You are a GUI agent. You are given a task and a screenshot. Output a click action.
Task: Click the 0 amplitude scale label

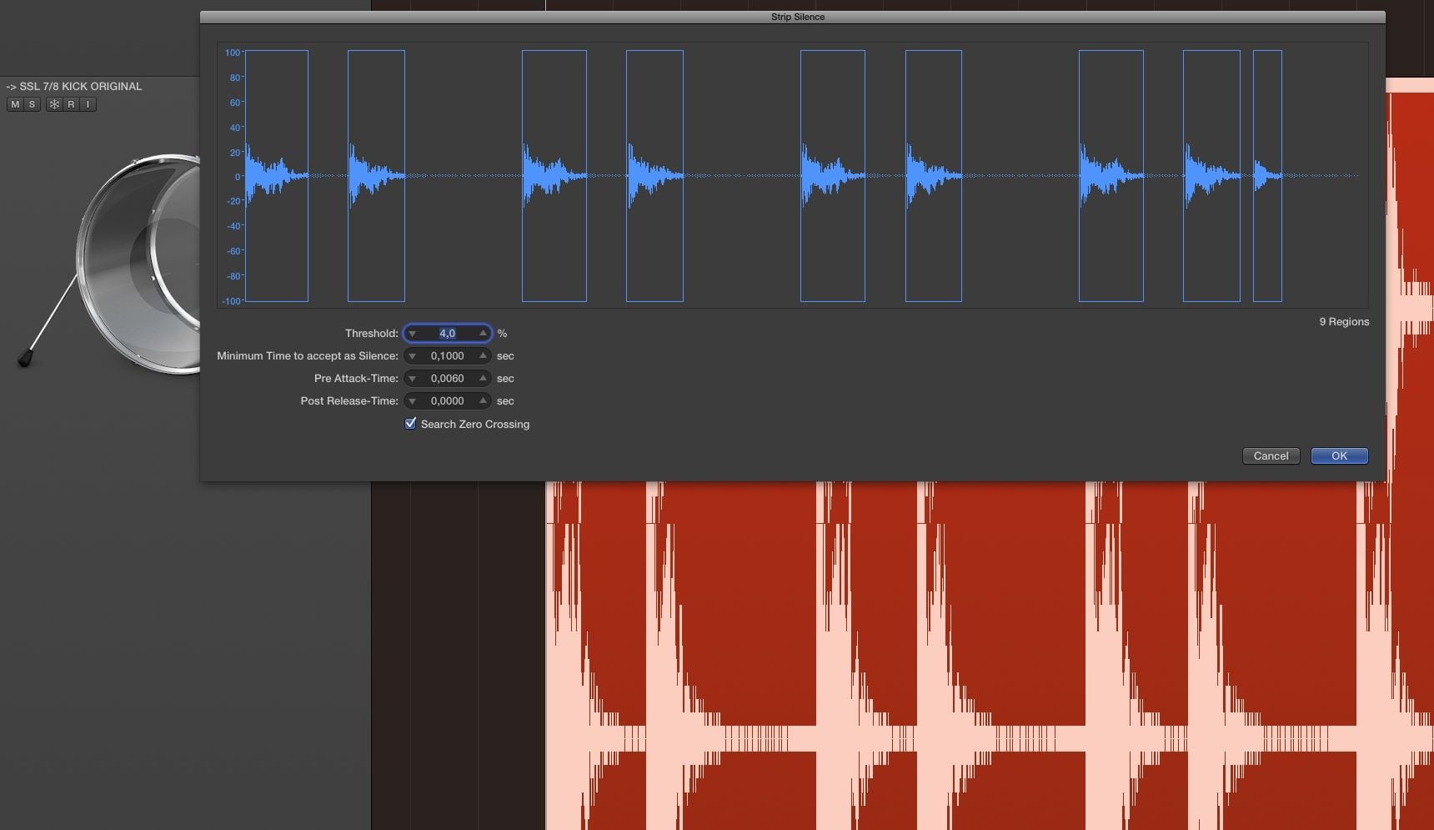[x=238, y=177]
